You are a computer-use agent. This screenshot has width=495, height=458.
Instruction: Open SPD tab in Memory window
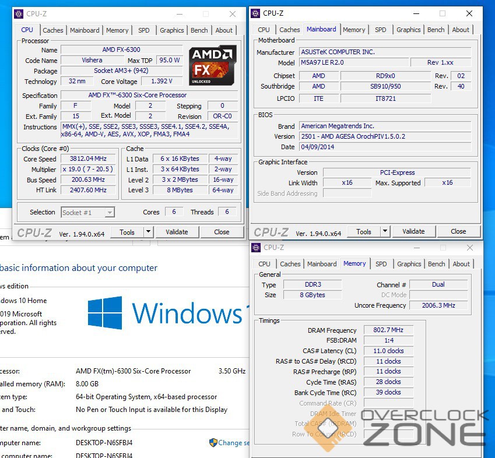381,264
